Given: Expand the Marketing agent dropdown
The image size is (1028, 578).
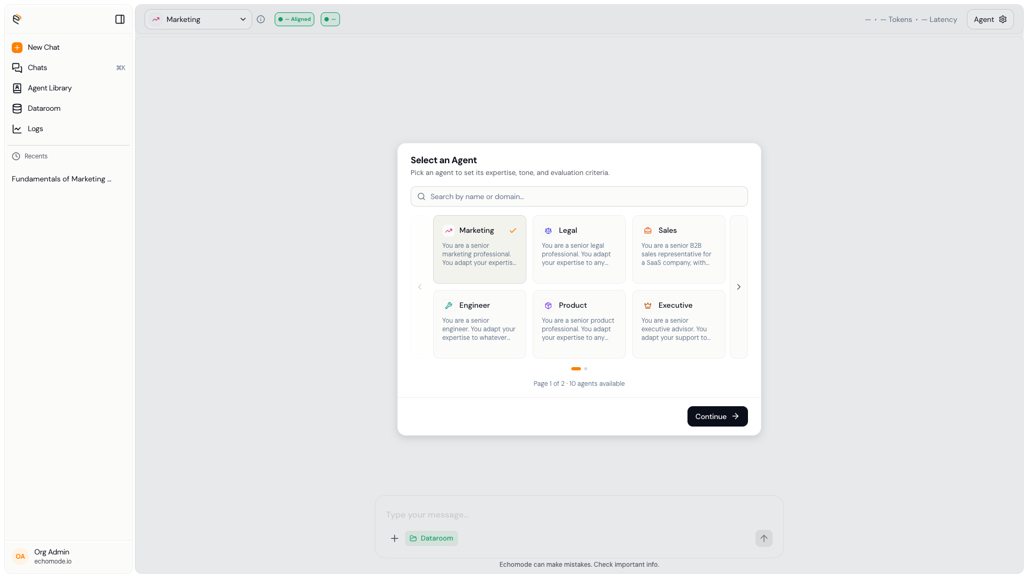Looking at the screenshot, I should pyautogui.click(x=198, y=19).
